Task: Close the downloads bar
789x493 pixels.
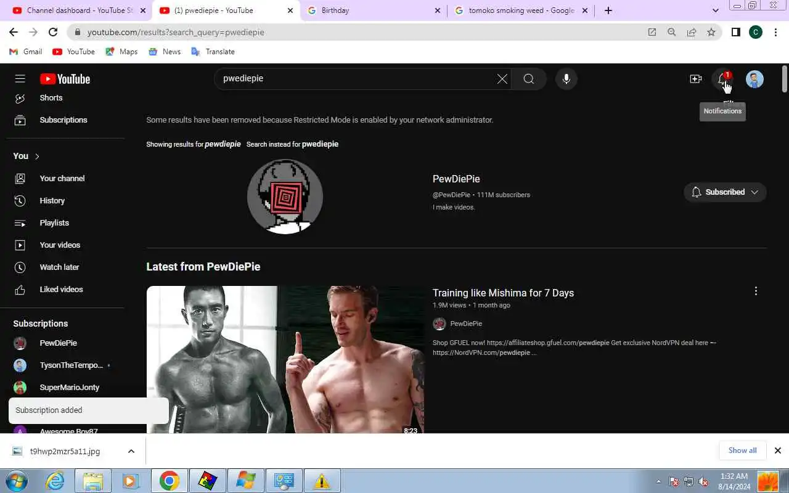Action: (778, 450)
